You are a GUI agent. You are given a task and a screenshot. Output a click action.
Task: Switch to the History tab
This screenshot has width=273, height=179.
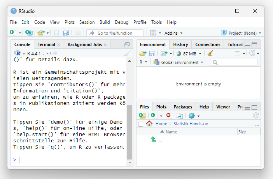point(180,44)
